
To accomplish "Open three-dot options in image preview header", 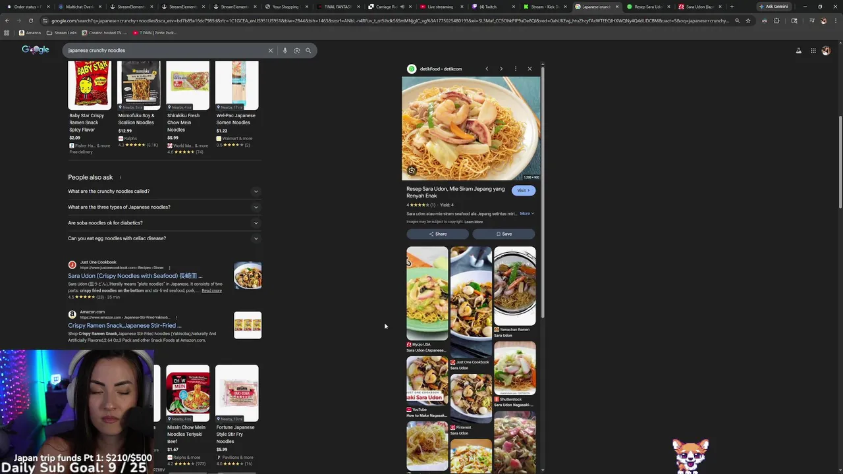I will click(x=516, y=68).
